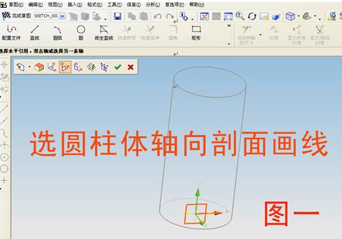Open the 帮助(H) menu

coord(197,5)
